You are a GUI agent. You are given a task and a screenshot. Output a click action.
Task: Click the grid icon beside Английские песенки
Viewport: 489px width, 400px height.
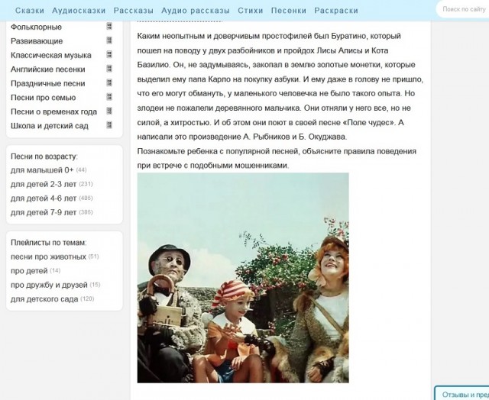pos(109,69)
